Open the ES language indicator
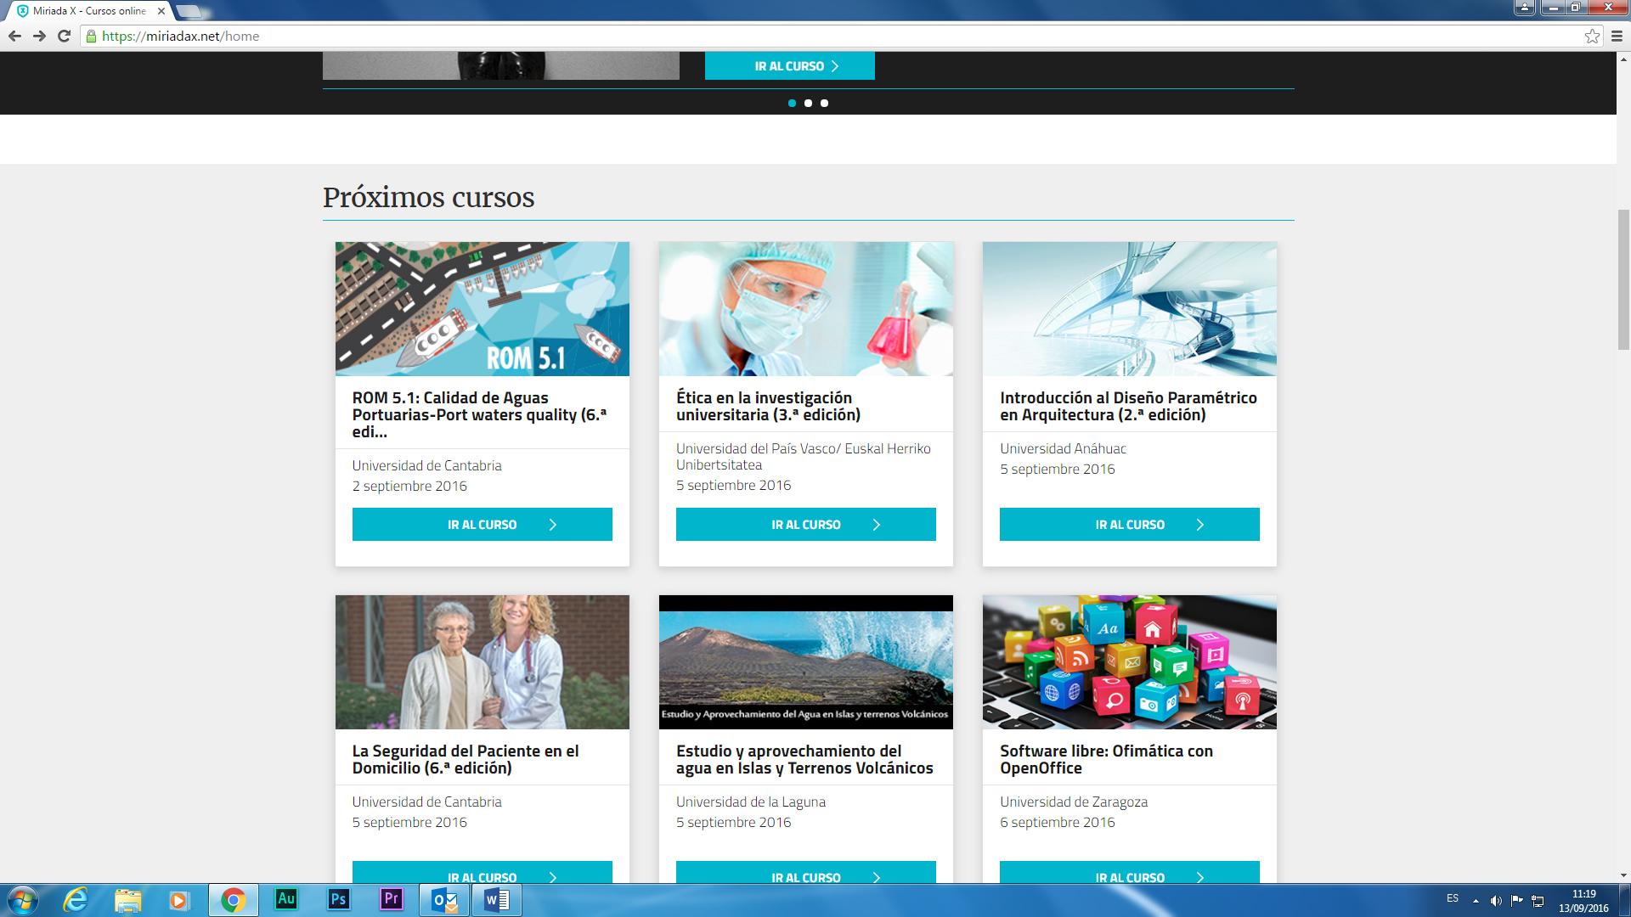The height and width of the screenshot is (917, 1631). (x=1452, y=898)
